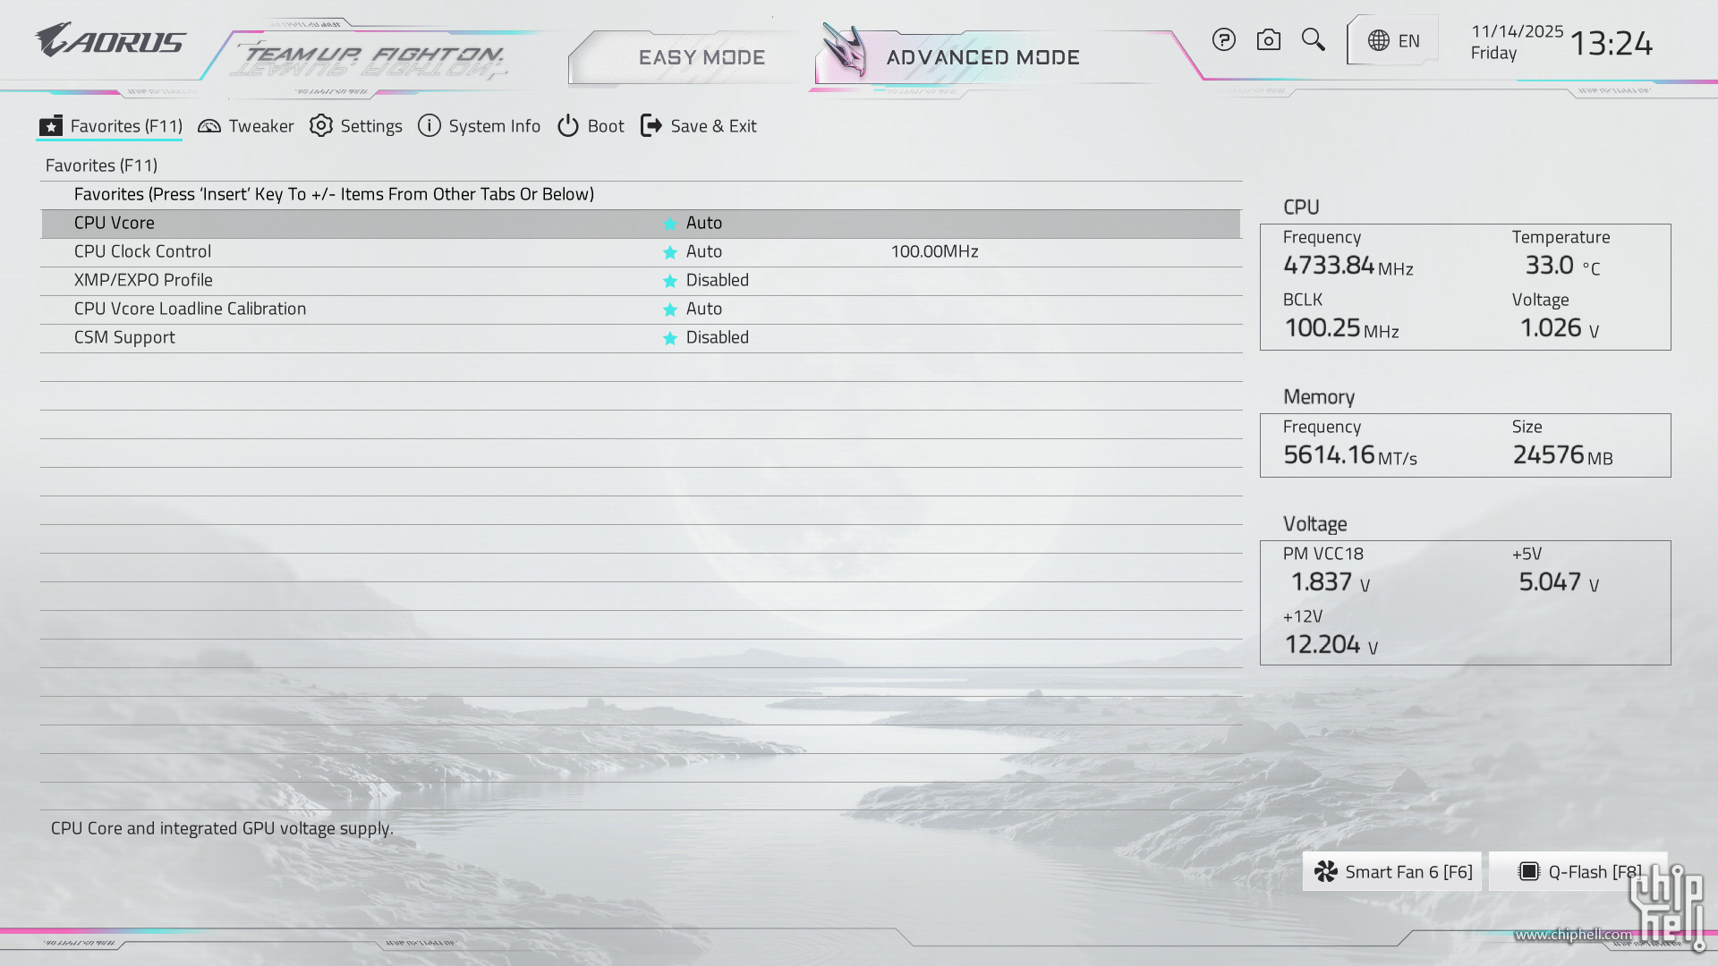Click the help question mark icon
1718x966 pixels.
click(1223, 40)
